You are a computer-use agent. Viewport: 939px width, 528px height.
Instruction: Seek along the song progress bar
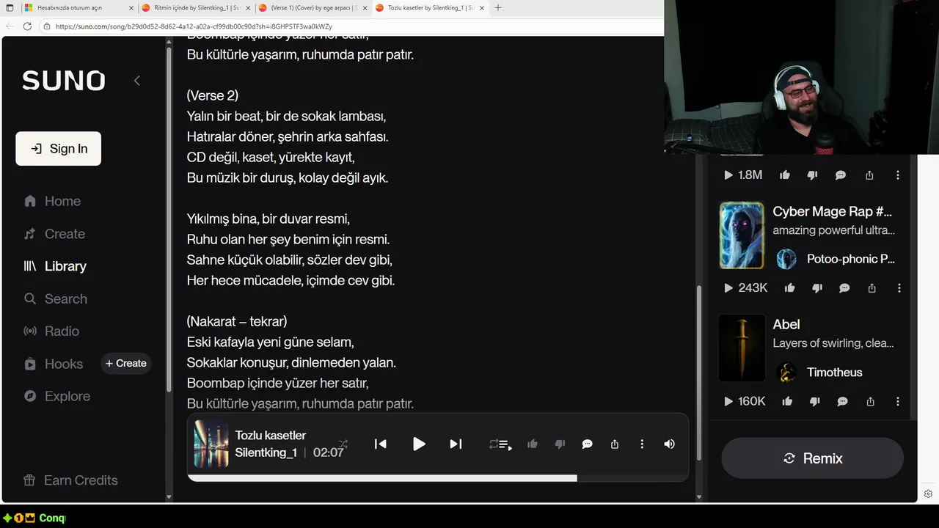[437, 478]
